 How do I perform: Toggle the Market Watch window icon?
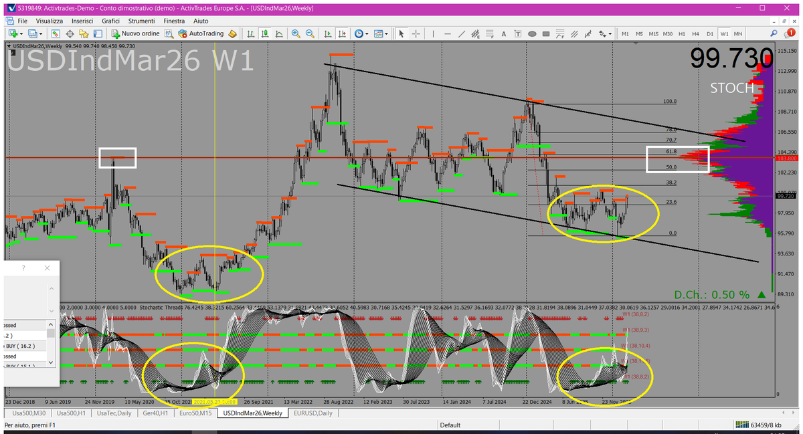56,33
